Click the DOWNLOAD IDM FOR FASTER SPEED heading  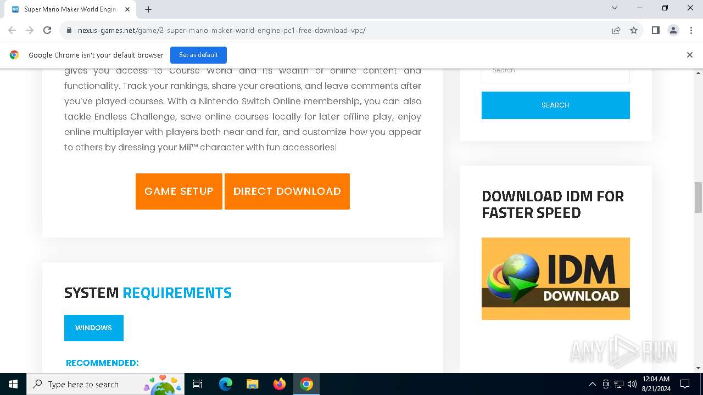click(553, 205)
